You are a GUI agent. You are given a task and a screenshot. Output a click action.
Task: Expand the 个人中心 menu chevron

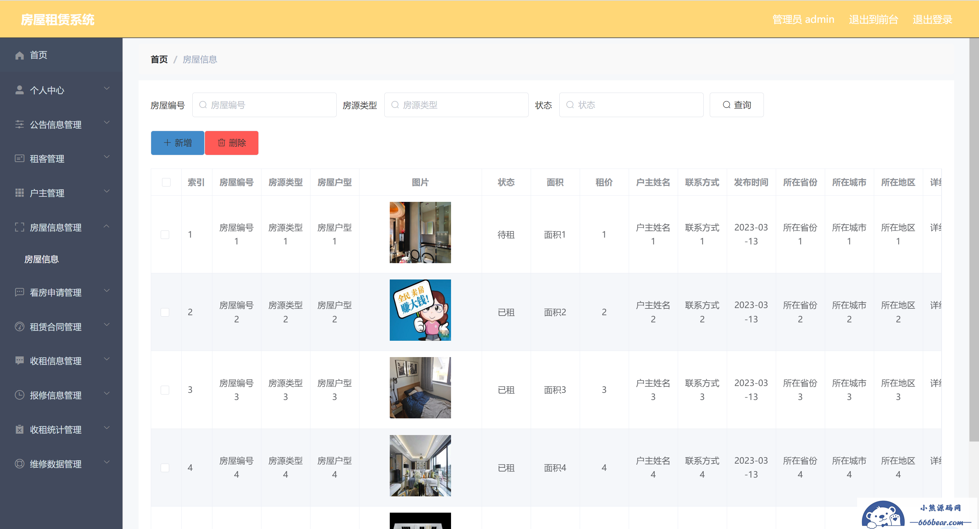coord(107,89)
